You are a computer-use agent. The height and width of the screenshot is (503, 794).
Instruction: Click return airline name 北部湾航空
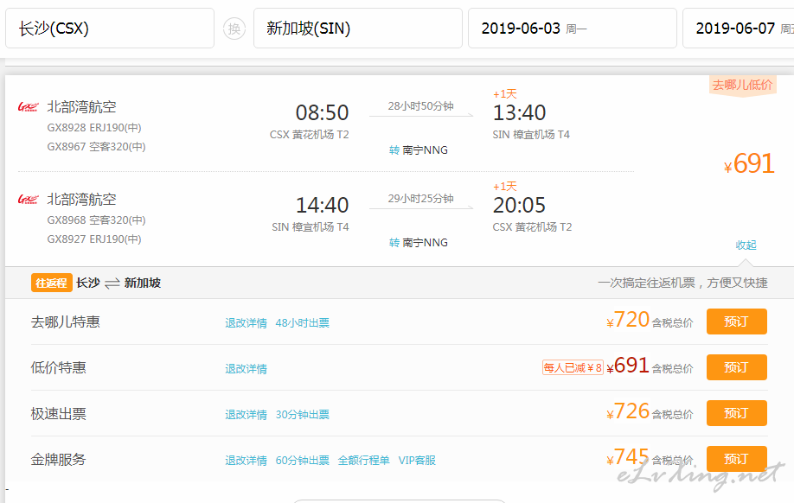[x=81, y=200]
